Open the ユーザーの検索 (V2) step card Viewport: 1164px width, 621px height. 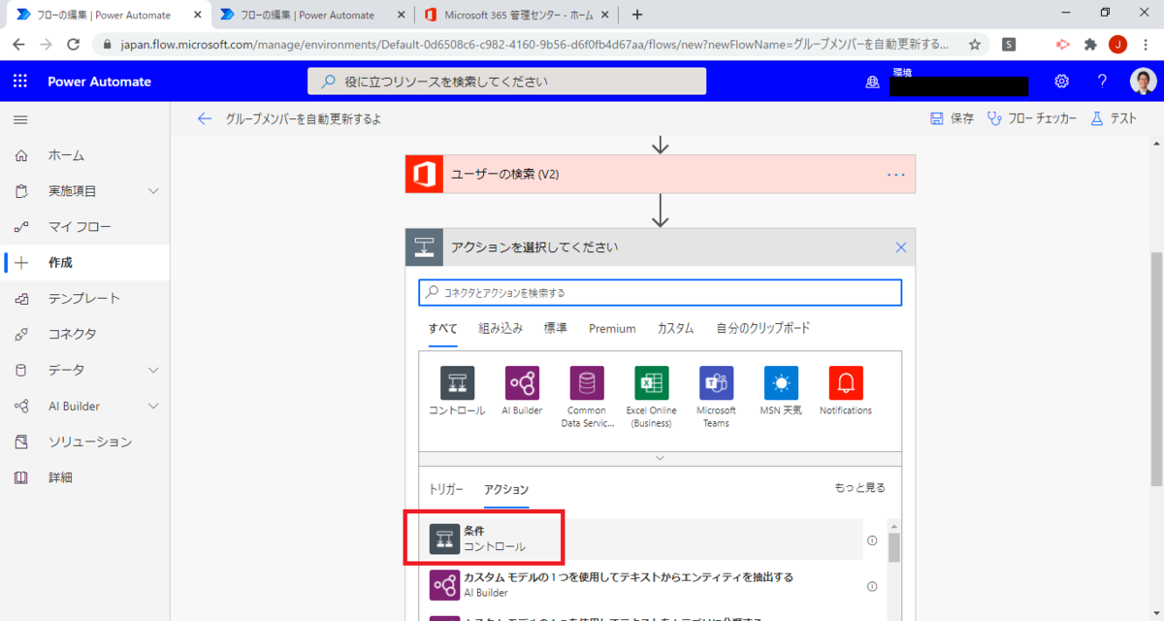coord(661,175)
